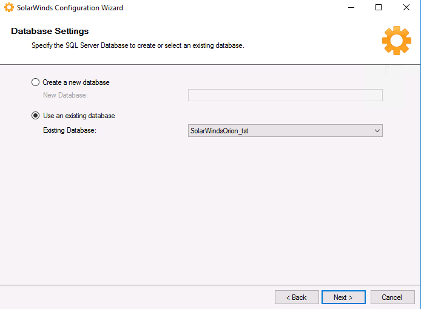421x309 pixels.
Task: Click the Existing Database label
Action: [x=70, y=130]
